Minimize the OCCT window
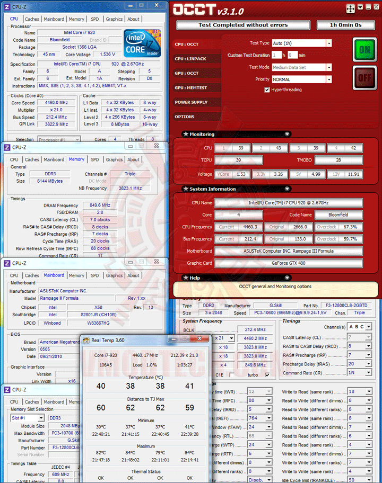 tap(368, 7)
